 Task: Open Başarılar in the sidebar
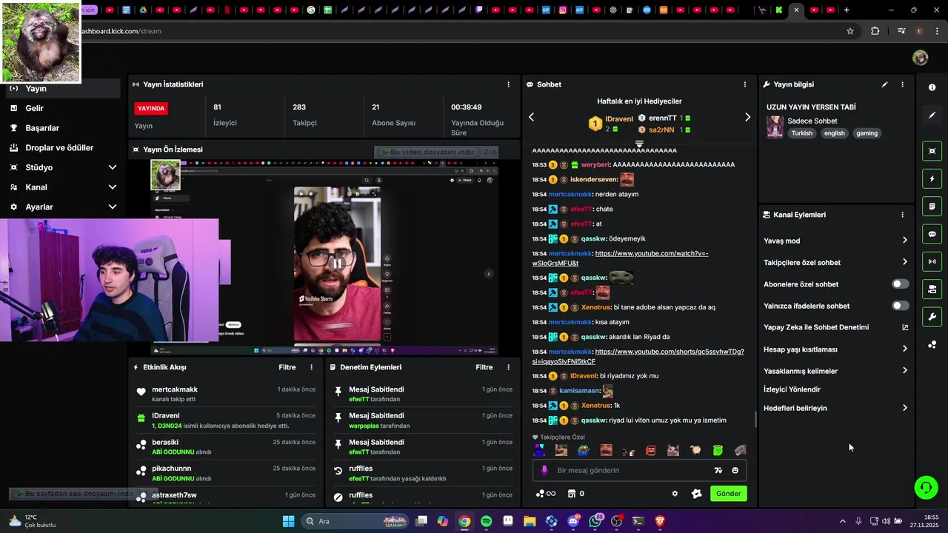(x=63, y=128)
